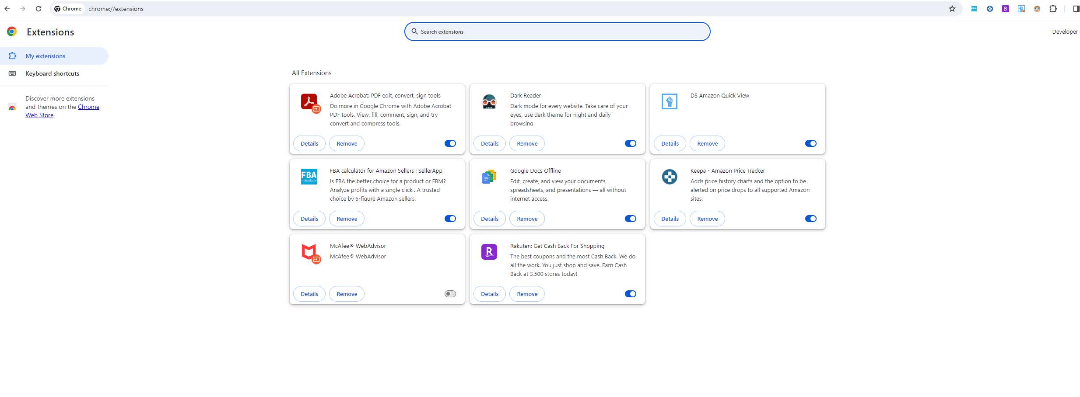Bookmark this page with the star icon
This screenshot has width=1080, height=397.
click(952, 9)
